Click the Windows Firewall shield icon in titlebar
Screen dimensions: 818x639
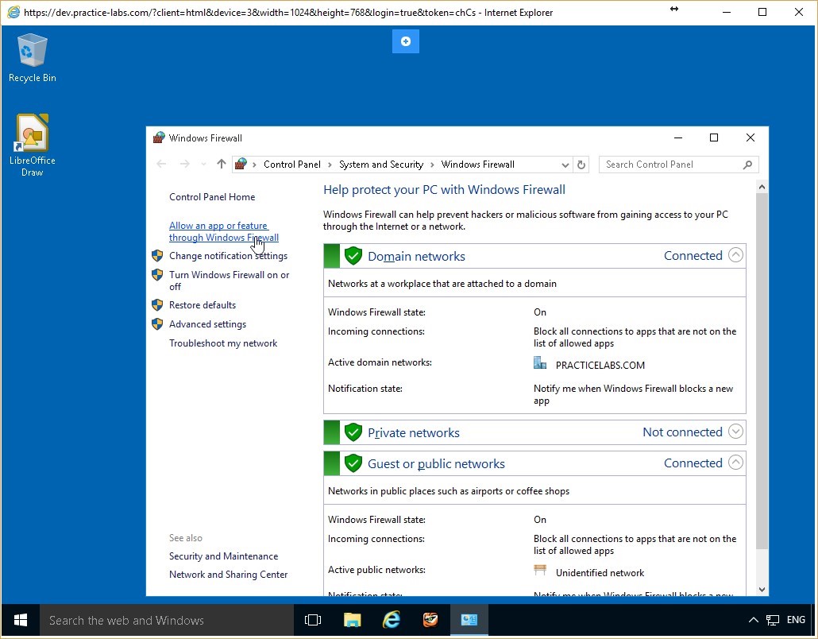coord(158,137)
